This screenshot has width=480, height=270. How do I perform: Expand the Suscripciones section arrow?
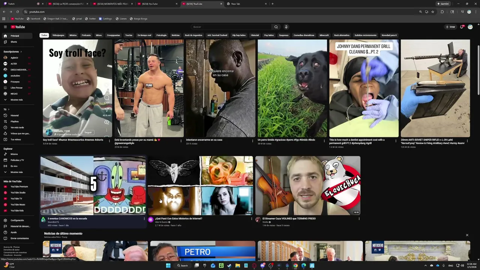(21, 52)
